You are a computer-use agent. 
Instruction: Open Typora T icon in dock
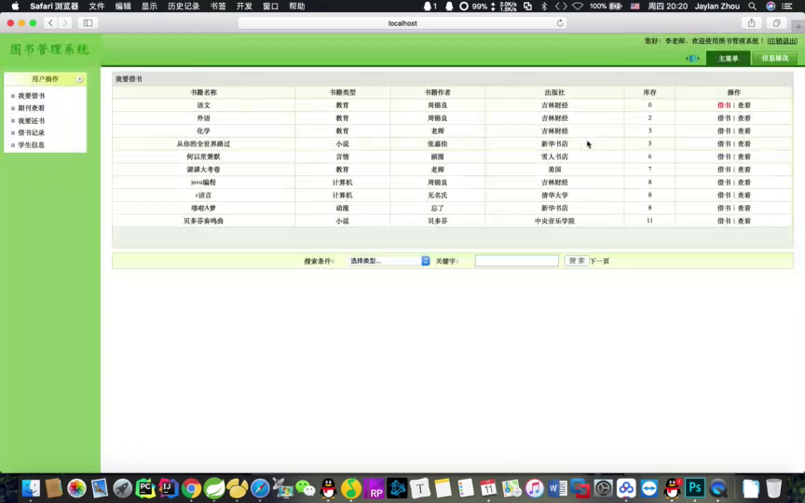[420, 488]
